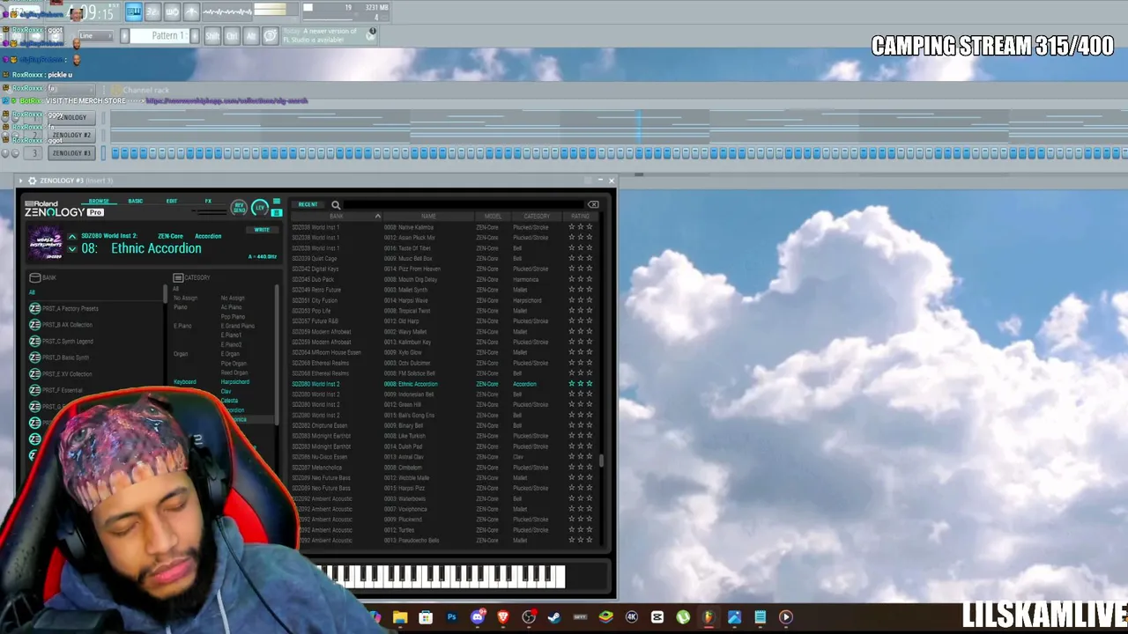Open CapCut from the taskbar
This screenshot has width=1128, height=634.
[657, 617]
